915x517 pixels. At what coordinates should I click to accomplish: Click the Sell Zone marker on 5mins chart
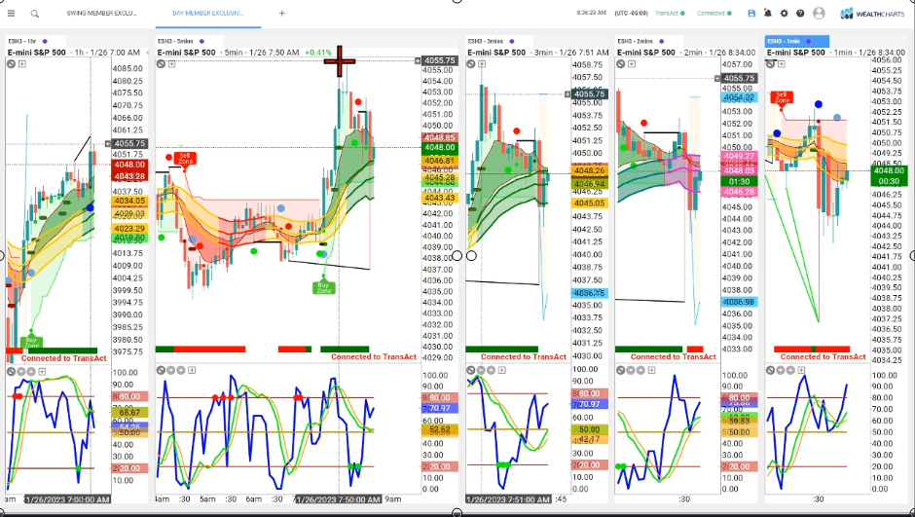coord(185,159)
